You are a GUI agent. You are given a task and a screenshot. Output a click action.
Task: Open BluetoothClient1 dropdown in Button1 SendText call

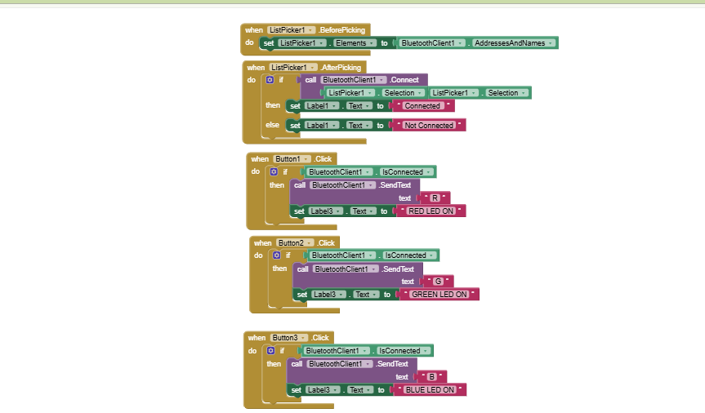pos(343,185)
